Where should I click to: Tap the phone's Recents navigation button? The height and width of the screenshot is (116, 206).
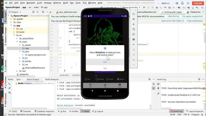118,91
